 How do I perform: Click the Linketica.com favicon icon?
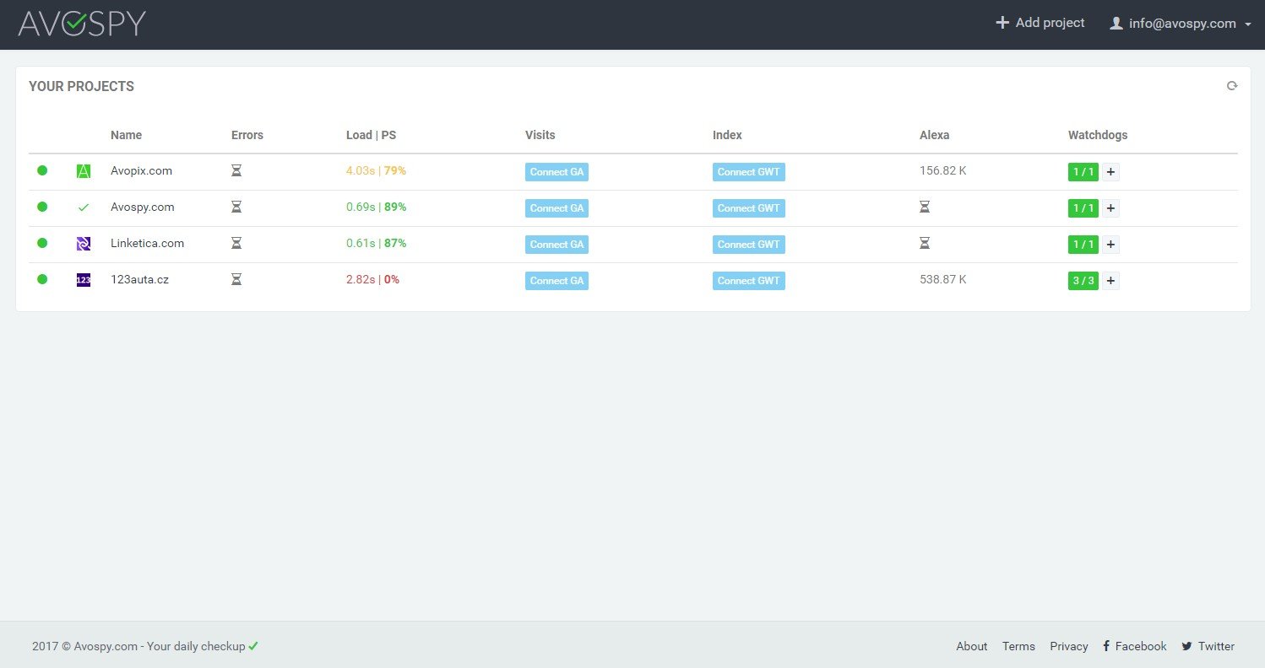pos(84,244)
